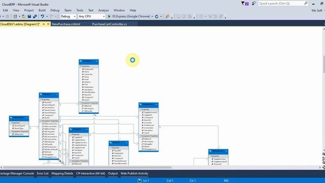Open the Tools menu
Screen dimensions: 325x183
pyautogui.click(x=80, y=10)
